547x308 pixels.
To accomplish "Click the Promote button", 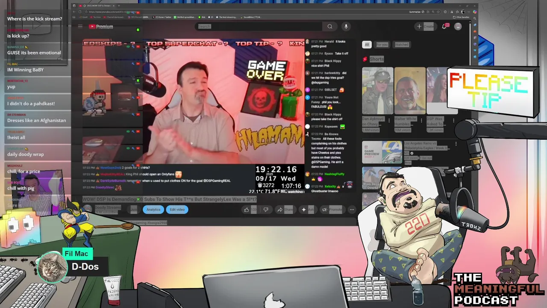I will tap(332, 210).
